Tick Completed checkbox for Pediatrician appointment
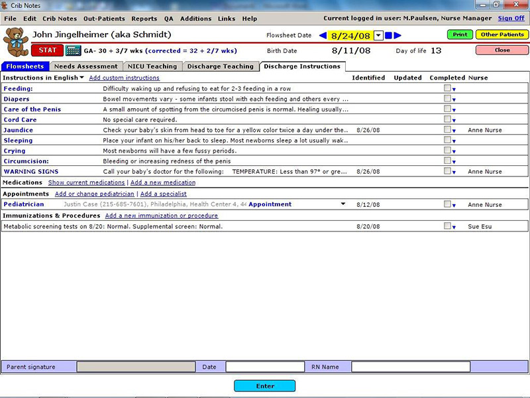Screen dimensions: 530x398 pos(448,204)
